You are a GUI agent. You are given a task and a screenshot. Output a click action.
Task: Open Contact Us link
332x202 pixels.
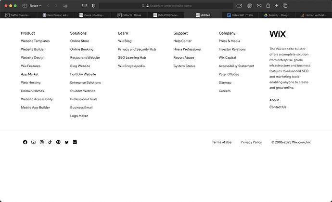click(x=278, y=107)
